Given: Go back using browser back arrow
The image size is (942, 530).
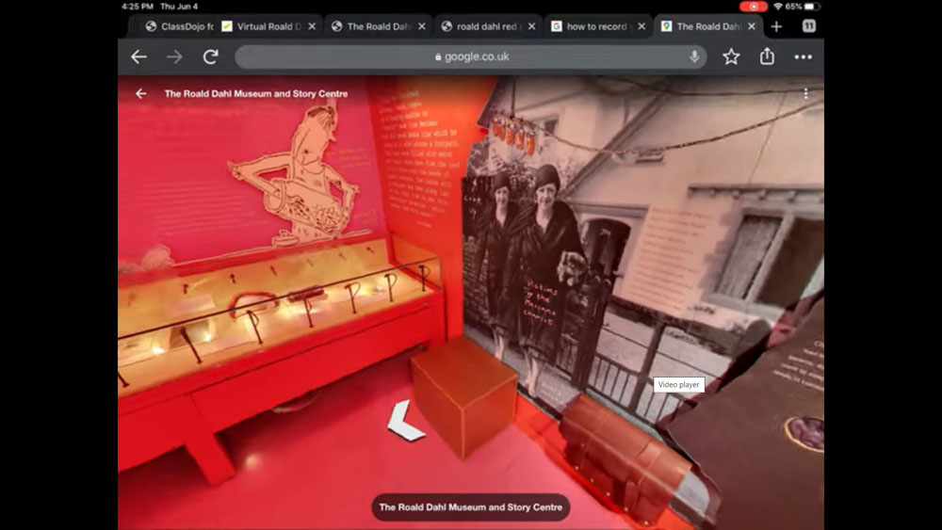Looking at the screenshot, I should coord(138,57).
